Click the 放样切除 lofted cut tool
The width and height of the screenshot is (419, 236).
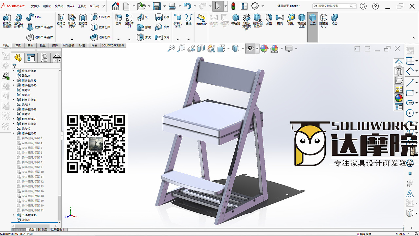tap(100, 27)
